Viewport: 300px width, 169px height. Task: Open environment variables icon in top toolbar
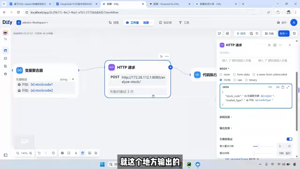tap(227, 33)
